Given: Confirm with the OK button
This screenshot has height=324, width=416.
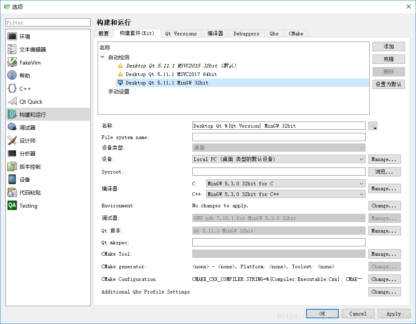Looking at the screenshot, I should (322, 314).
